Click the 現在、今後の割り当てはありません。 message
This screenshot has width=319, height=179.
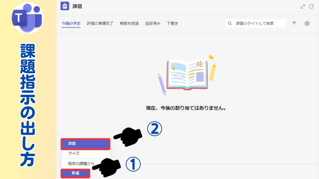(186, 108)
